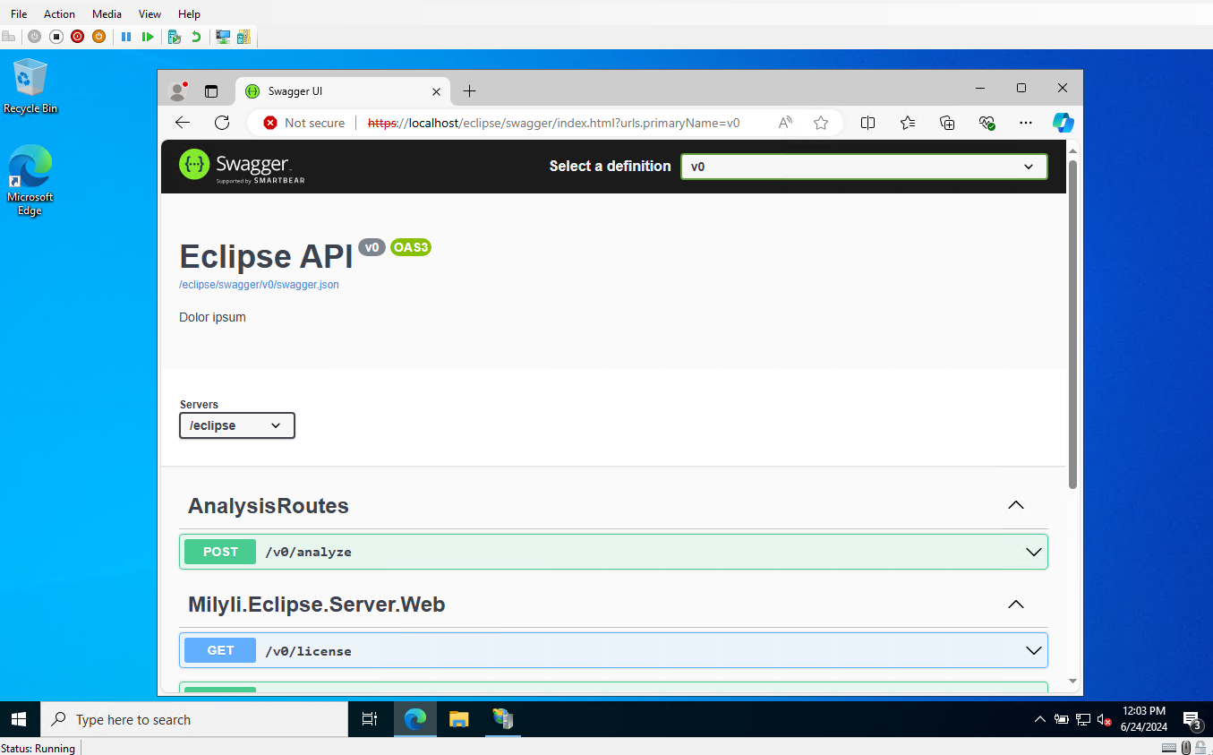The width and height of the screenshot is (1213, 755).
Task: Click the Hyper-V Checkpoint icon
Action: tap(174, 37)
